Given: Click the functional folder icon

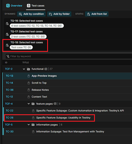Looking at the screenshot, I should click(28, 69).
